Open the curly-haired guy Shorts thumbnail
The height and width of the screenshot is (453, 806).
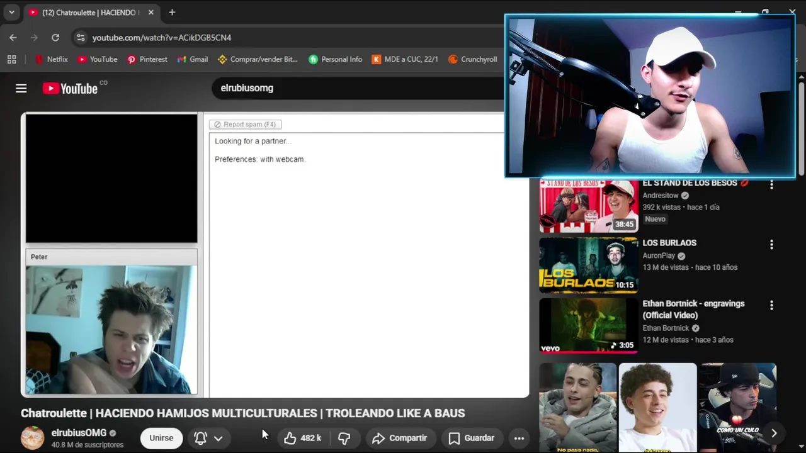tap(657, 408)
